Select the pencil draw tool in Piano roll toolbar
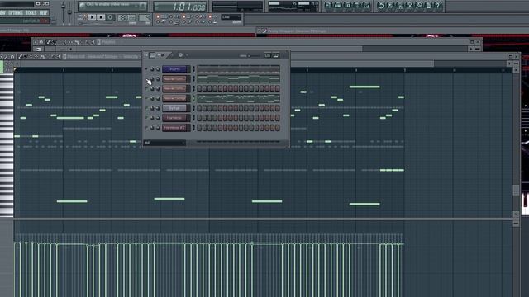Image resolution: width=529 pixels, height=297 pixels. click(x=21, y=57)
